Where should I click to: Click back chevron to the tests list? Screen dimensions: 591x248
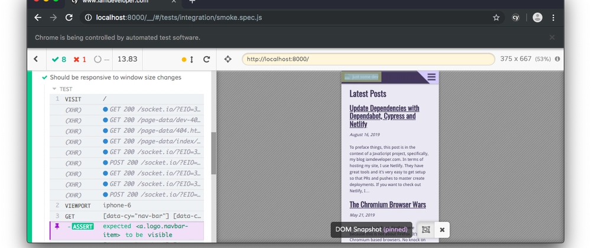(35, 59)
